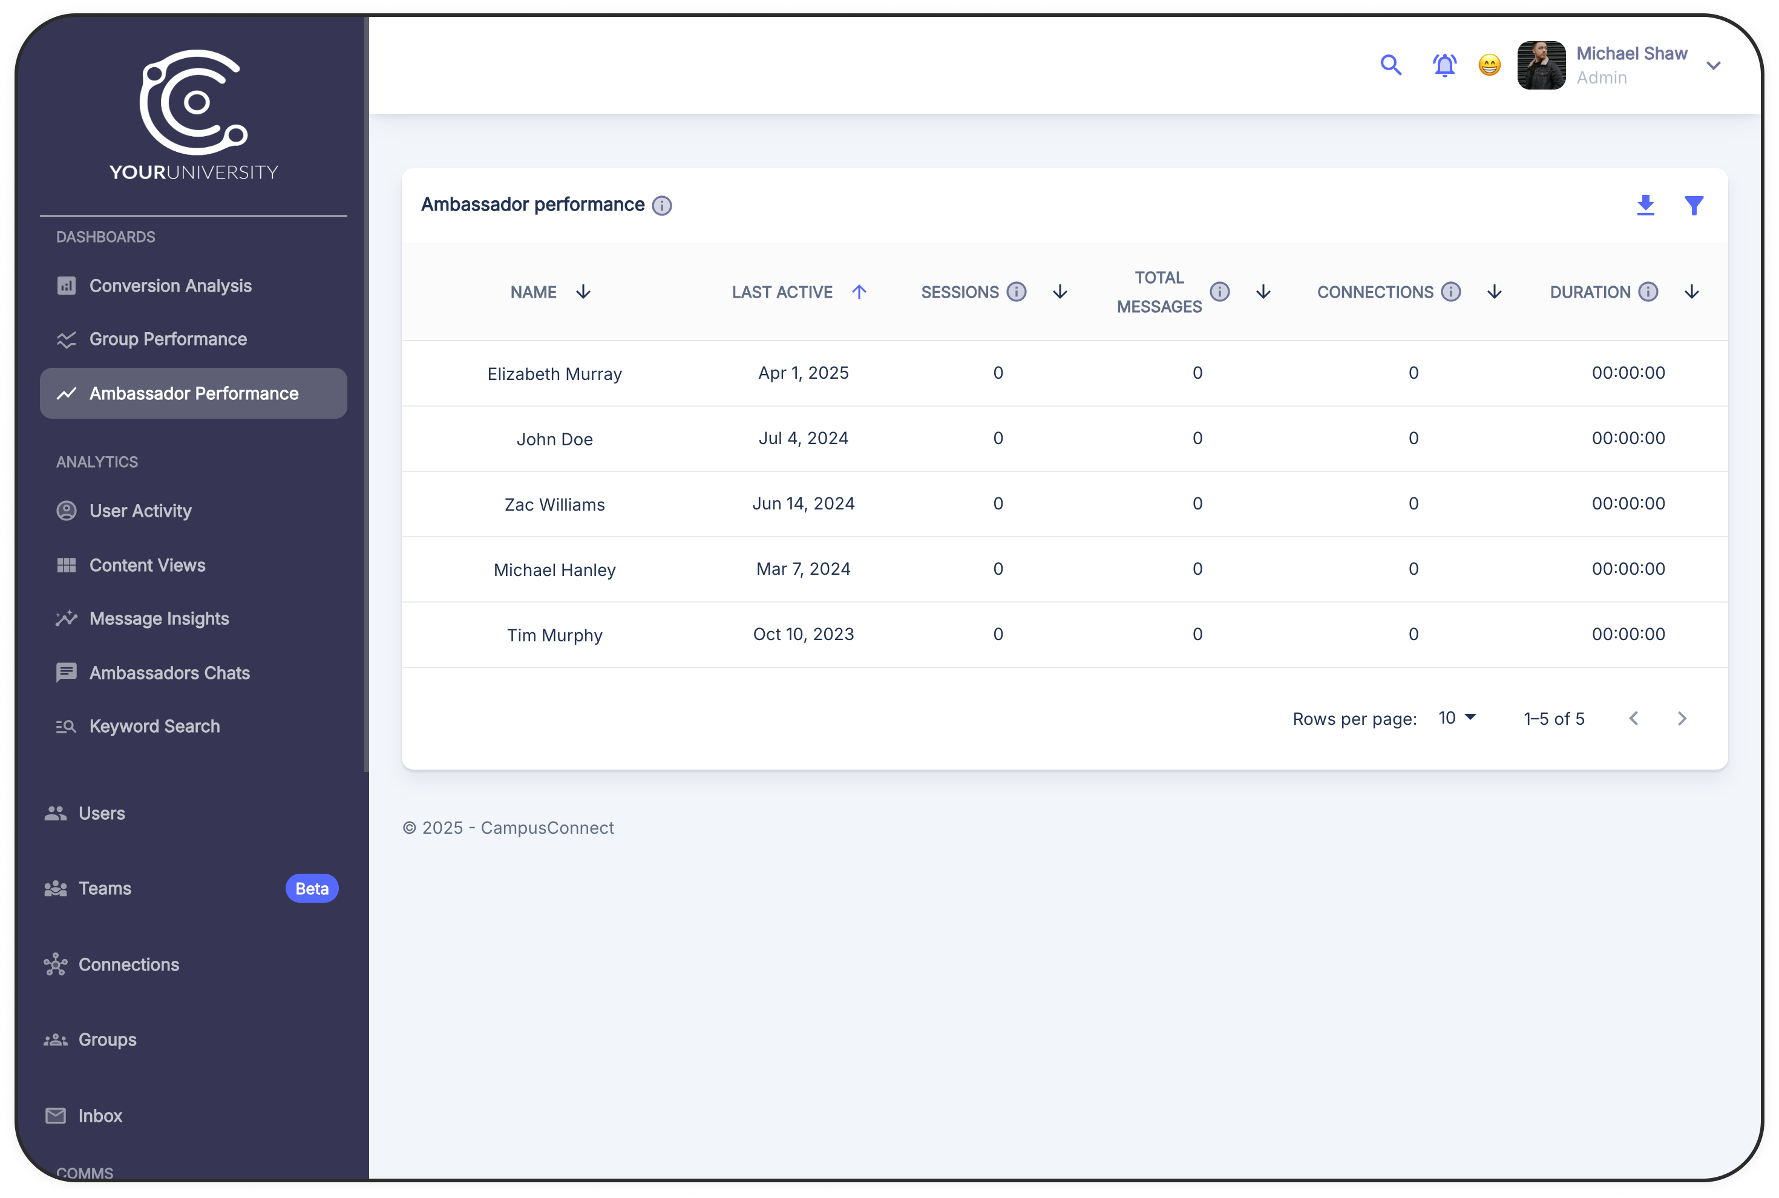Screen dimensions: 1779x1198
Task: Click the CampusConnect copyright footer text
Action: (508, 828)
